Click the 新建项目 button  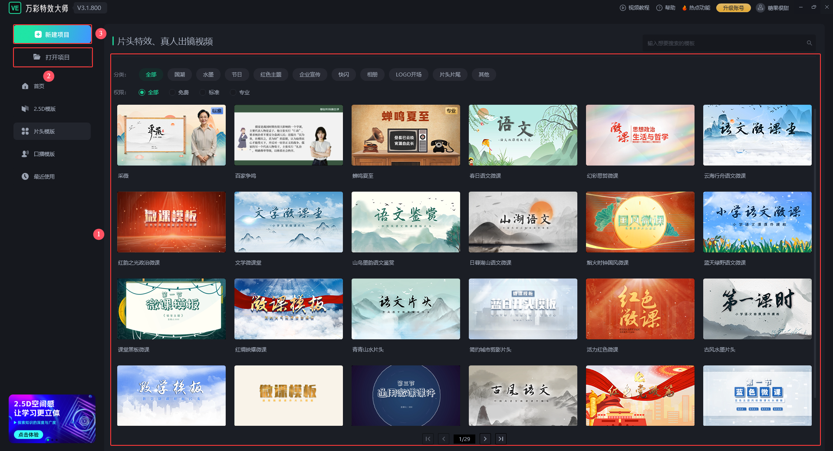pyautogui.click(x=53, y=34)
